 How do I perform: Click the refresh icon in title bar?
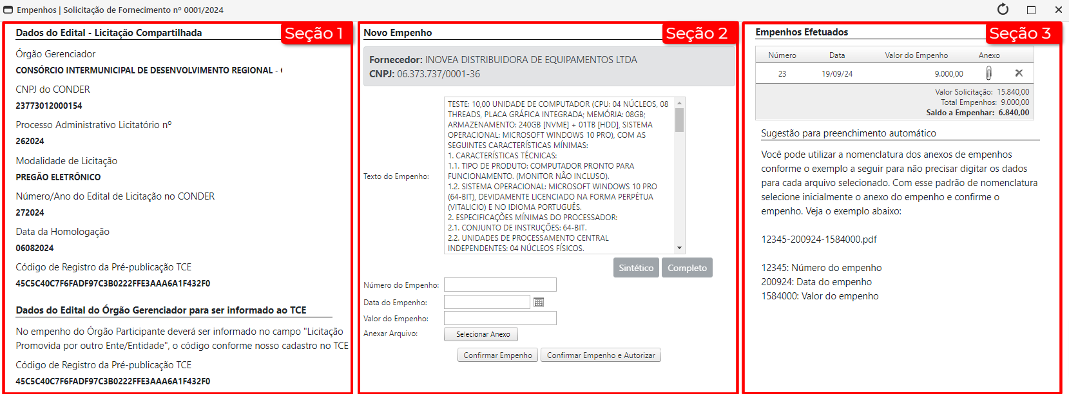coord(1003,10)
